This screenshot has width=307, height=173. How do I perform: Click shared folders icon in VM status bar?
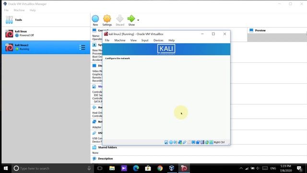point(189,142)
